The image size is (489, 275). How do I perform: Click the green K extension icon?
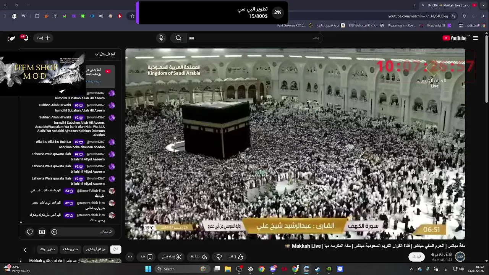pos(83,16)
